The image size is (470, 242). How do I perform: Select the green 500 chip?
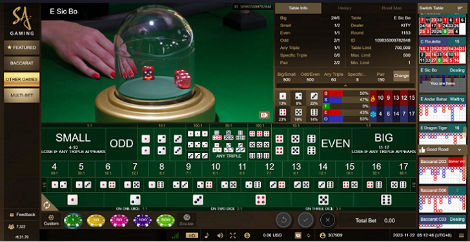pyautogui.click(x=165, y=221)
